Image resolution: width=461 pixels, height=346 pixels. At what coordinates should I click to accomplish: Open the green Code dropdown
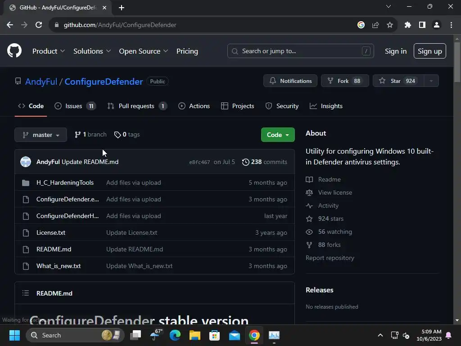[278, 135]
